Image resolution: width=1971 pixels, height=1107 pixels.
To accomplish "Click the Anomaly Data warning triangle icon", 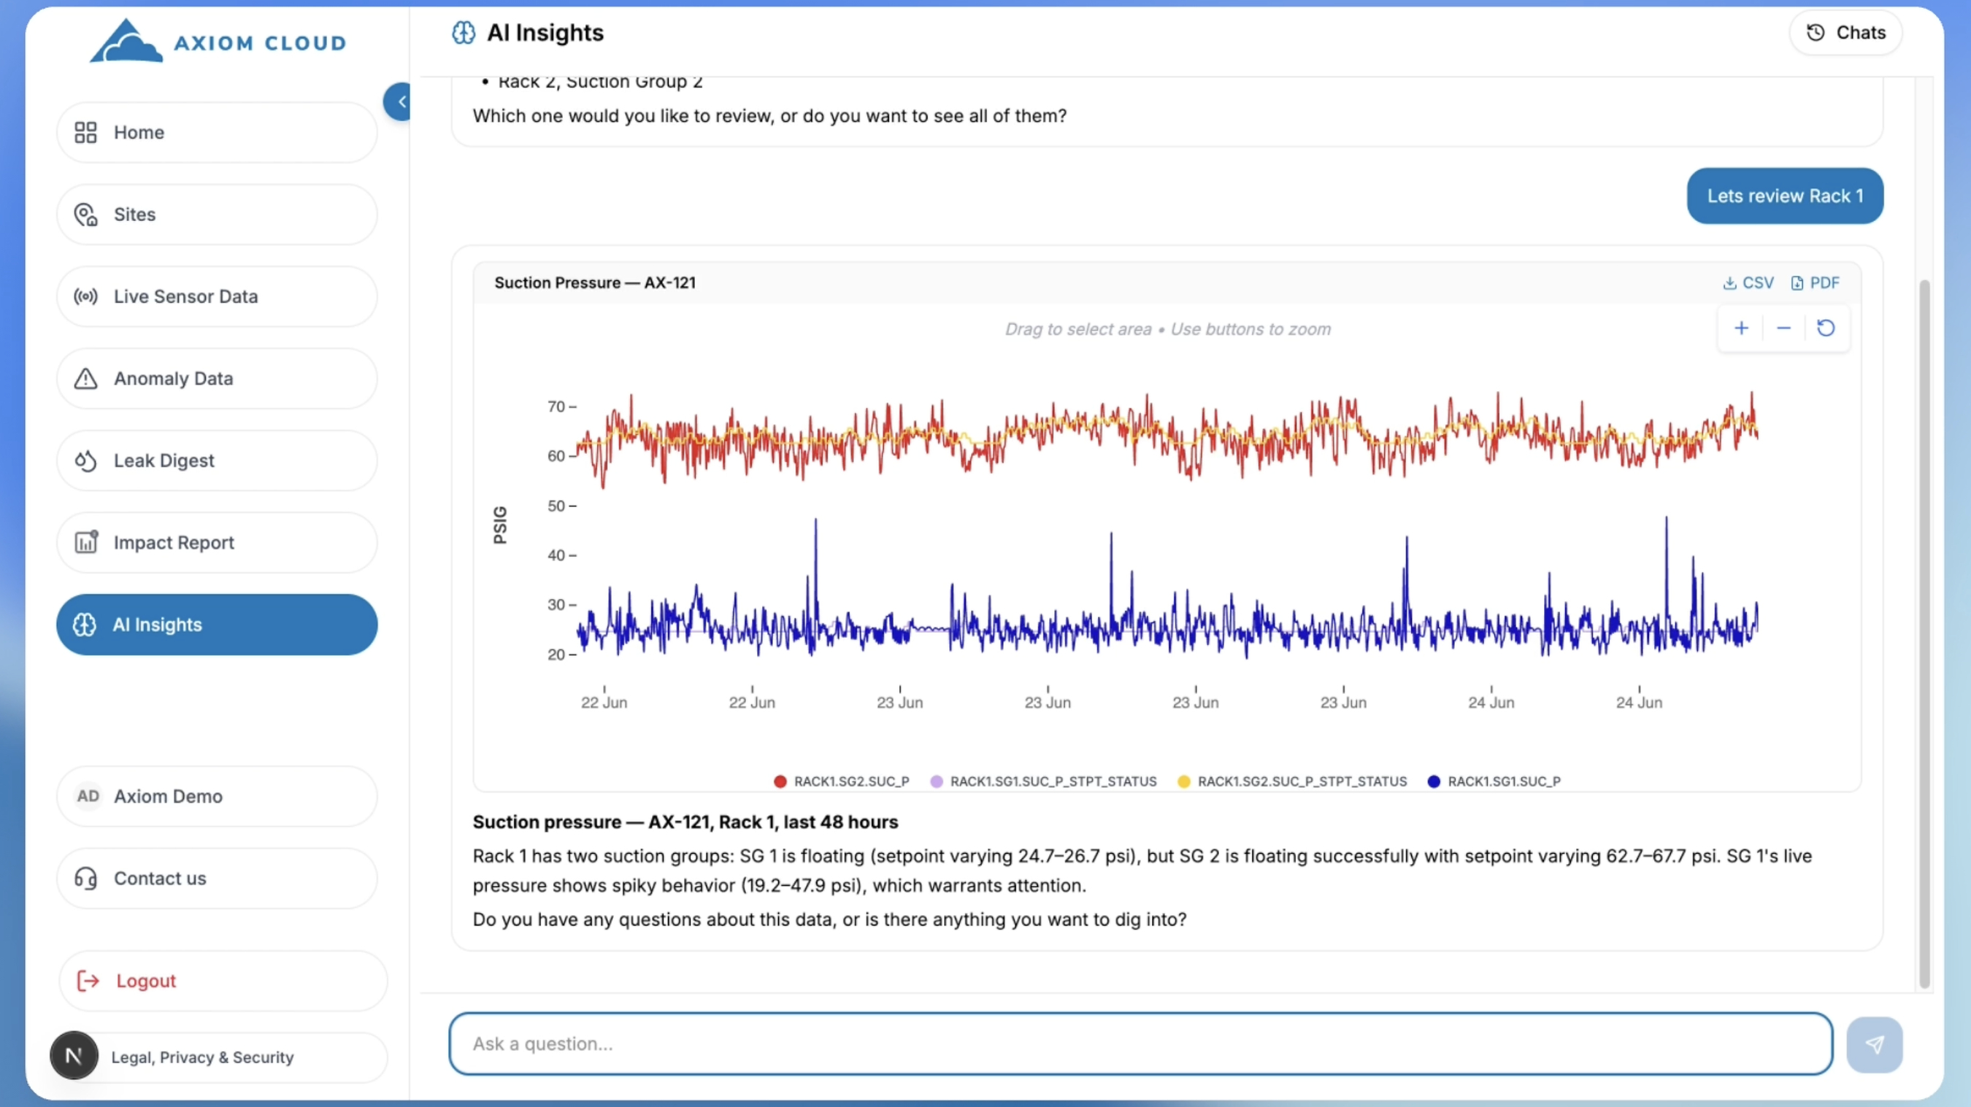I will click(85, 379).
